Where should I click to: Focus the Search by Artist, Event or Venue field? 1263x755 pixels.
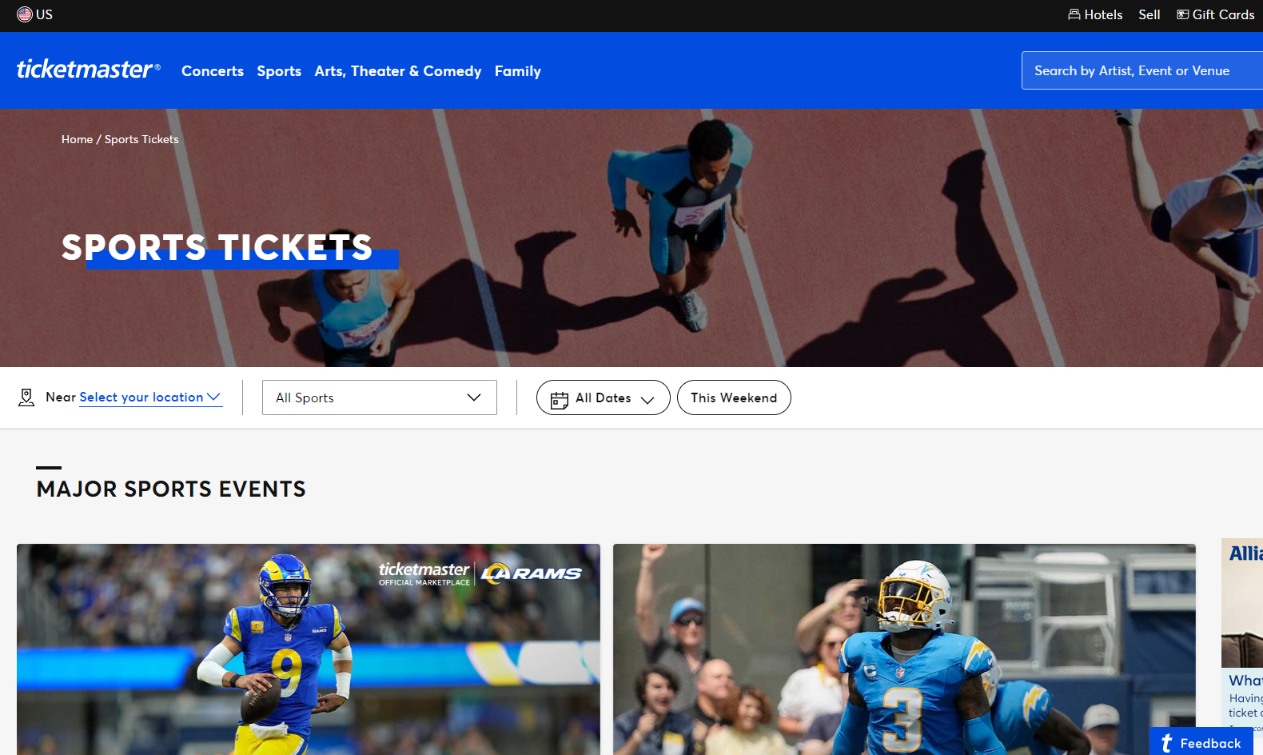[x=1142, y=70]
